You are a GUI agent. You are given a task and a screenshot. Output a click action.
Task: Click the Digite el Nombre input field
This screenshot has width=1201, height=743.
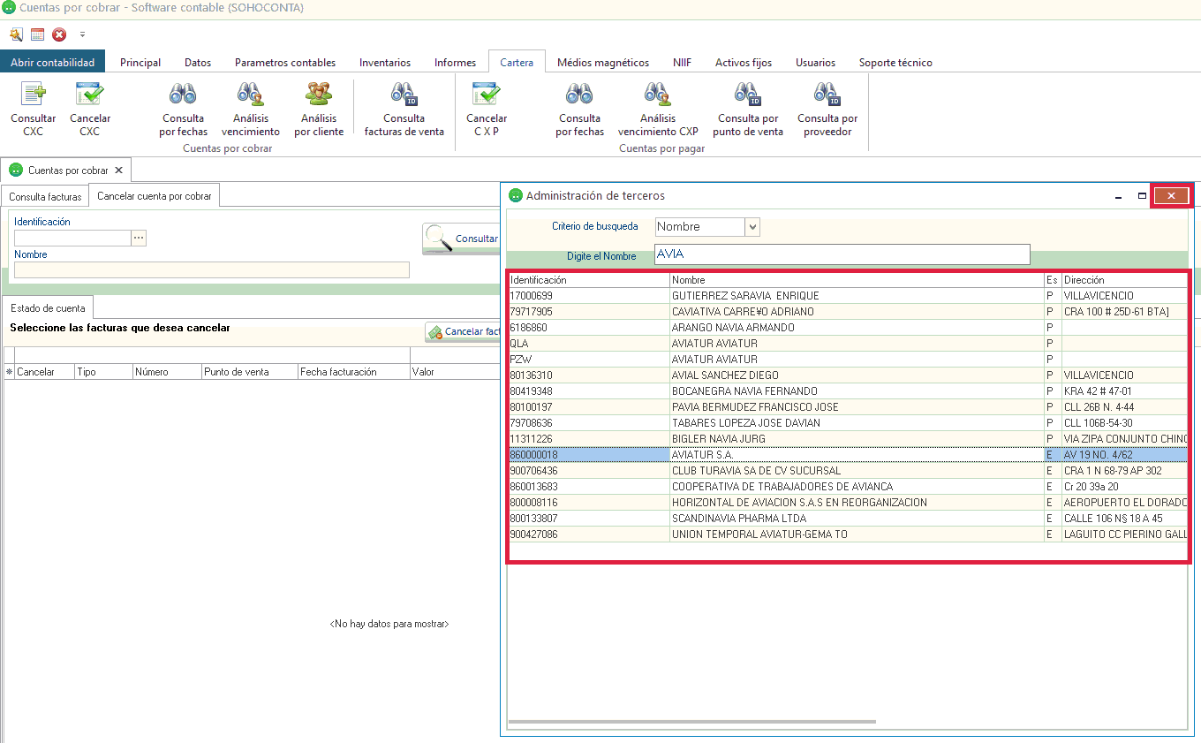[842, 254]
